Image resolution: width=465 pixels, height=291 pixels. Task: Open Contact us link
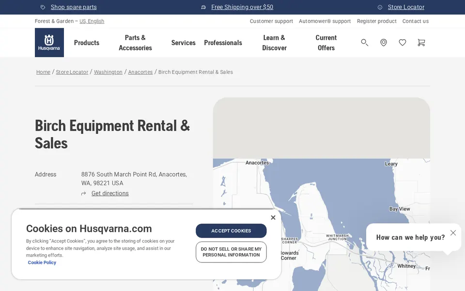[416, 21]
